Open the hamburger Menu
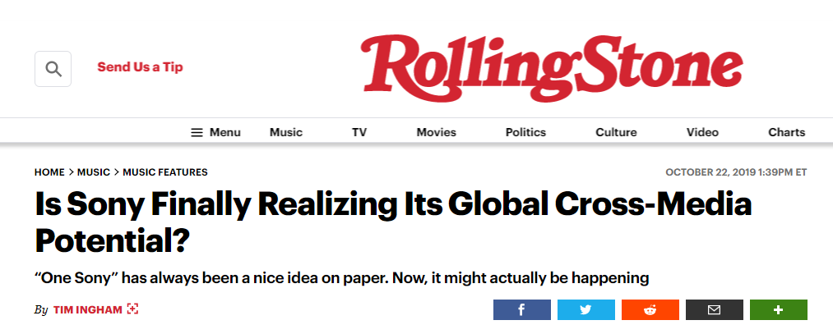The image size is (833, 334). [x=215, y=133]
